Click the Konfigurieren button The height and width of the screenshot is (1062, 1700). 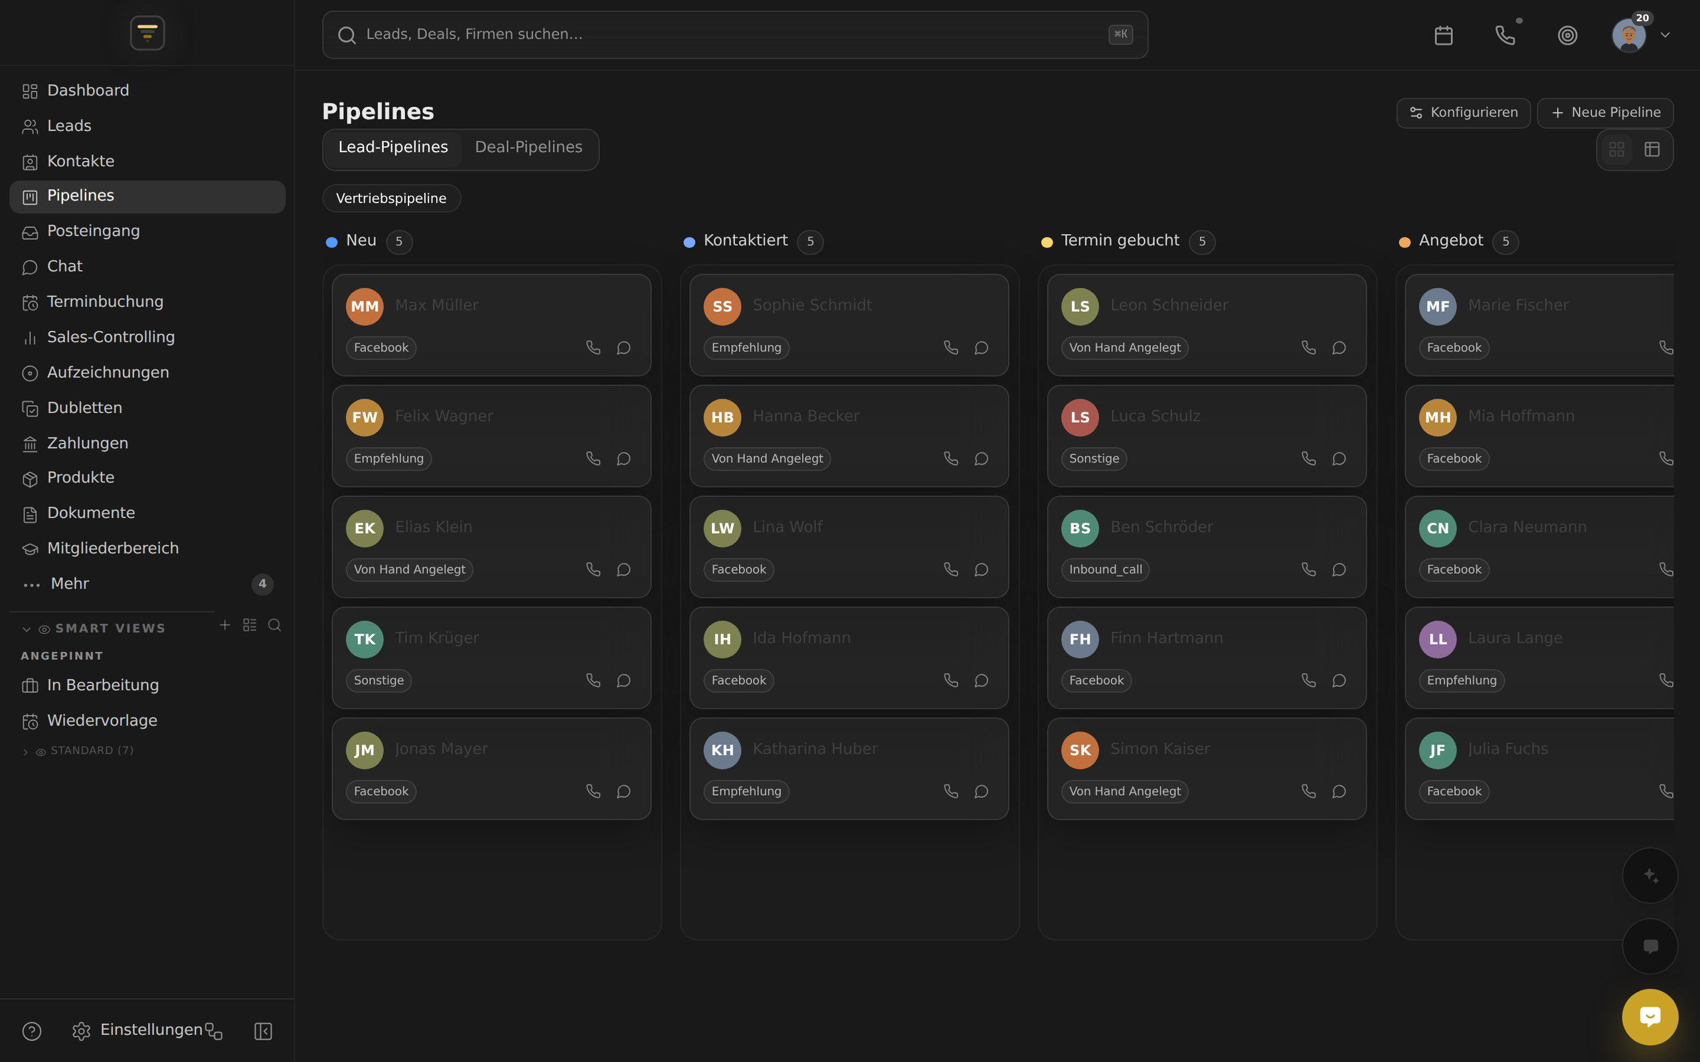click(x=1464, y=113)
